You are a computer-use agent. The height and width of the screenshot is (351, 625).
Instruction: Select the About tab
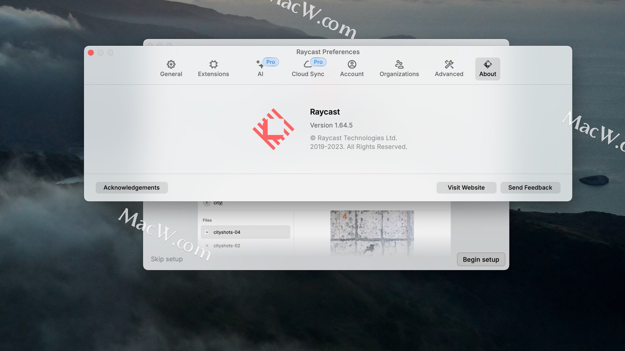488,69
